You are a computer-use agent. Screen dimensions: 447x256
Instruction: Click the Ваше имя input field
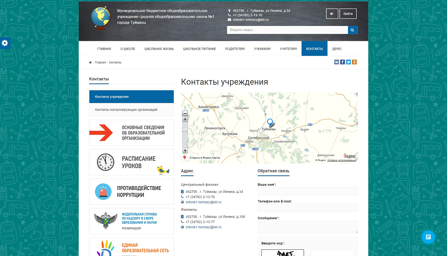pos(308,191)
